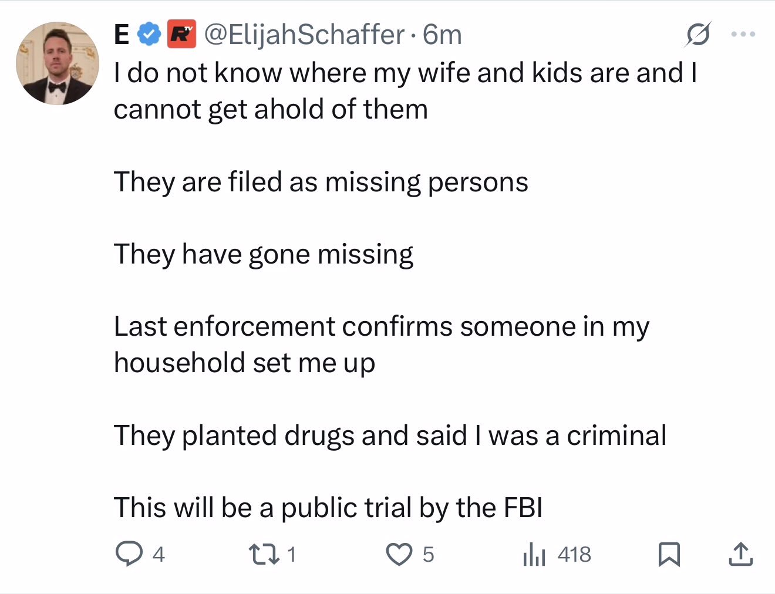
Task: Open the @ElijahSchaffer handle link
Action: pyautogui.click(x=304, y=35)
